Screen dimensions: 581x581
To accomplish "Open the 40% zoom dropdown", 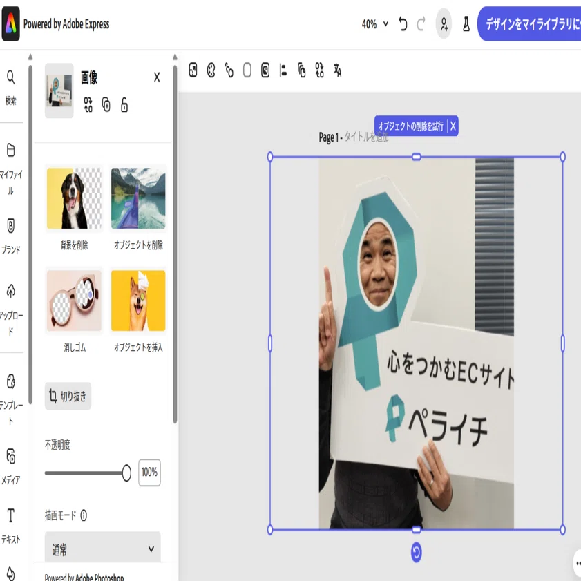I will click(x=375, y=24).
